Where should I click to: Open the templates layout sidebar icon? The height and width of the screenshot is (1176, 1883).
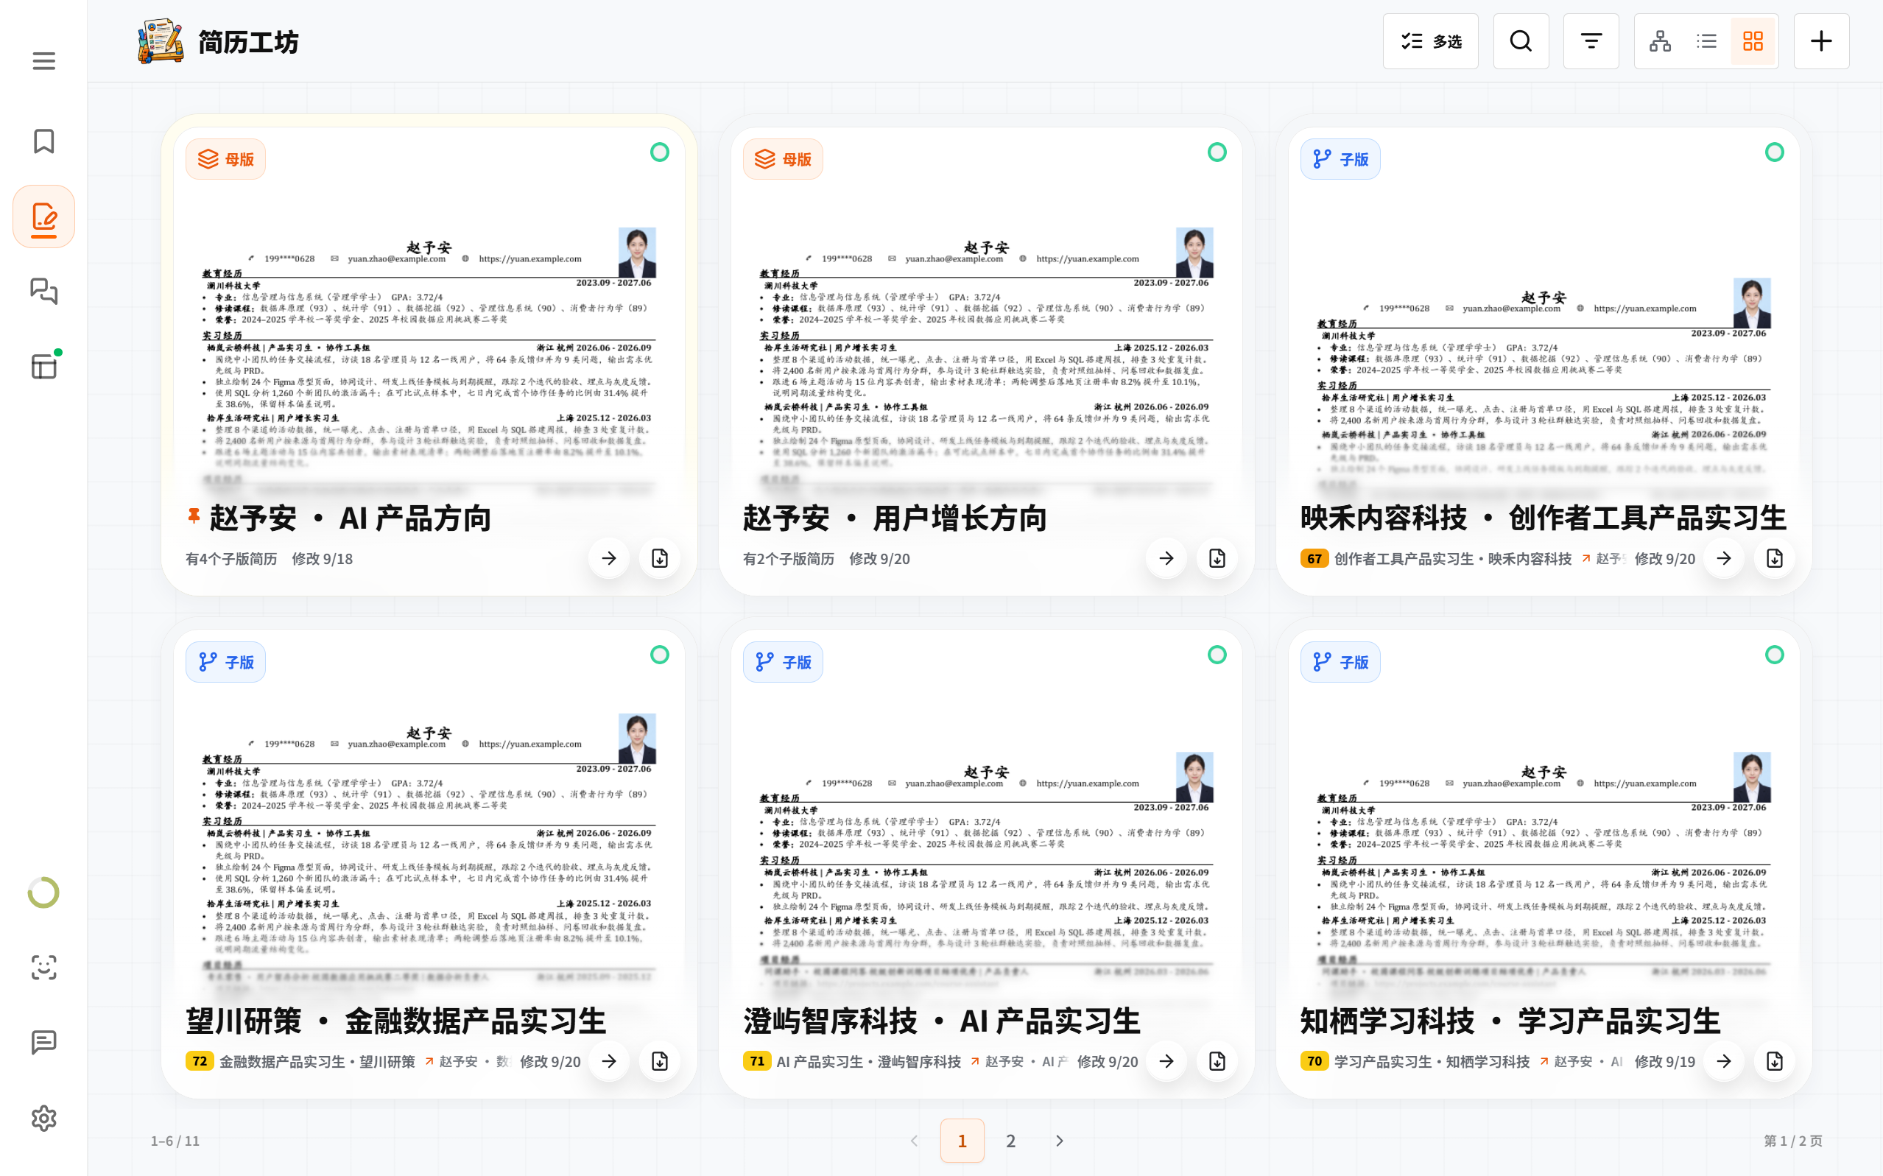(43, 366)
